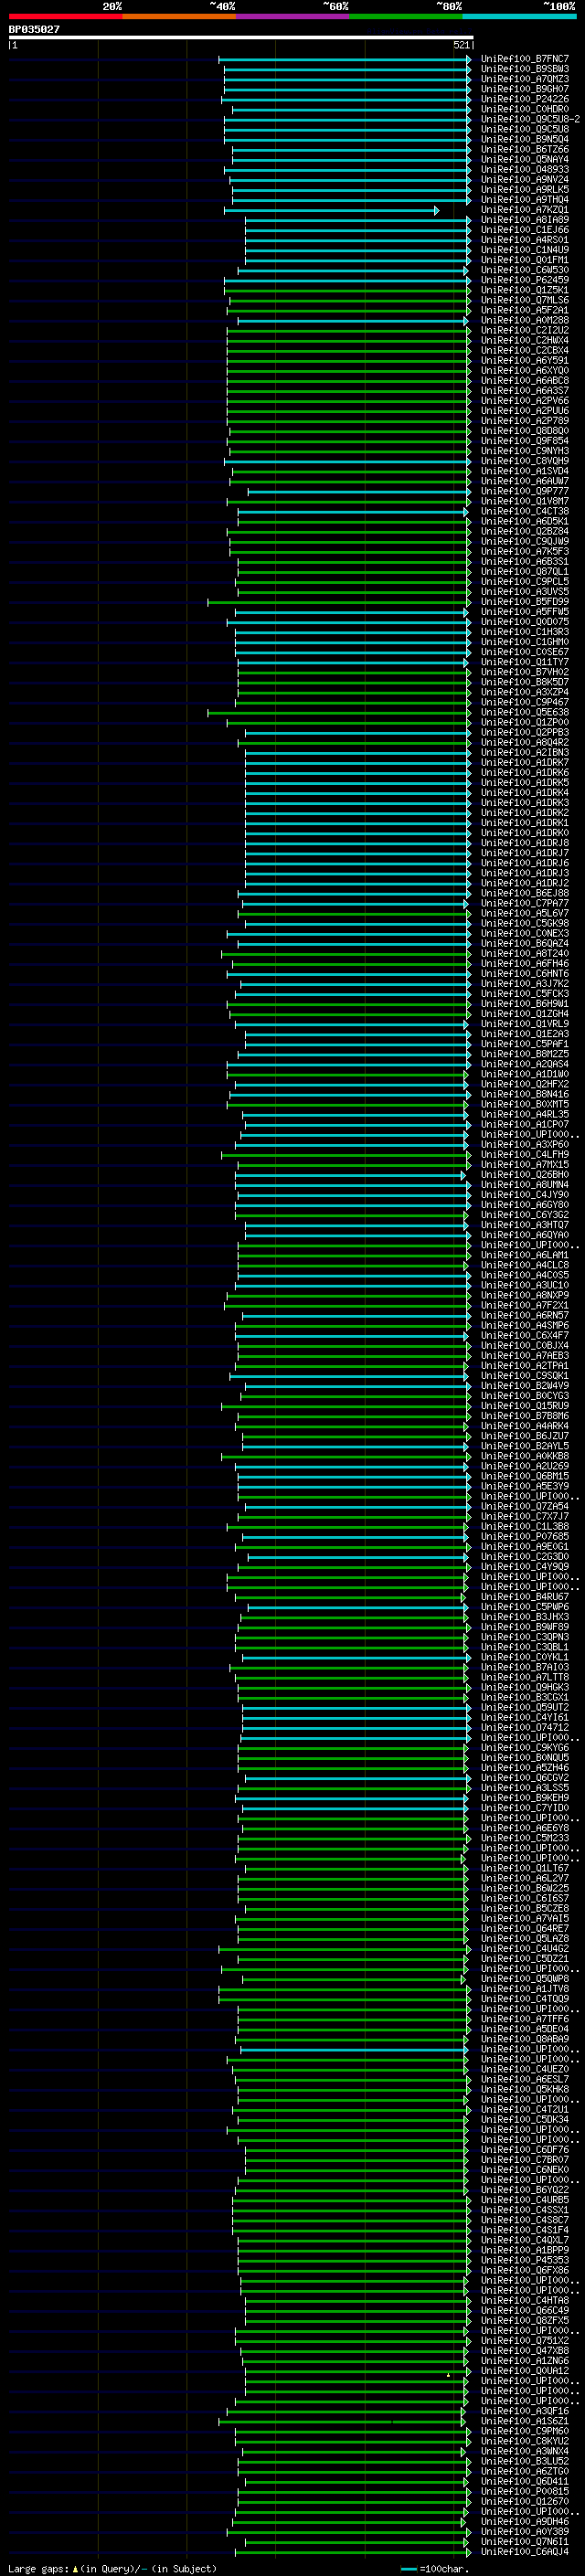Select label UniRef100_A6LAM1
Screen dimensions: 585x2576
click(x=524, y=1256)
